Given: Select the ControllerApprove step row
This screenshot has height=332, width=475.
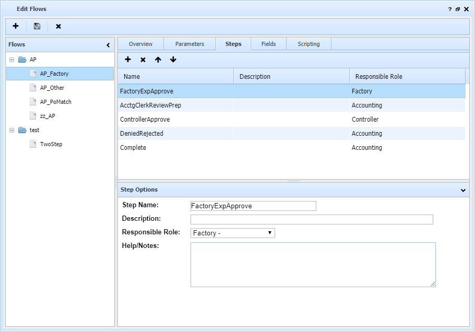Looking at the screenshot, I should pyautogui.click(x=145, y=120).
